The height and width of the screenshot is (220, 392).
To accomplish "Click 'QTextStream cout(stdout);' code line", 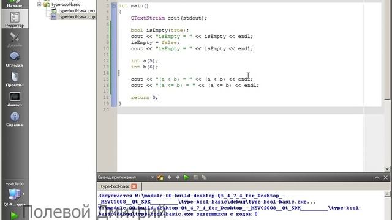I will [169, 18].
